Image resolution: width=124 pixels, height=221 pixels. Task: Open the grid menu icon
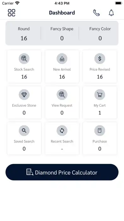(11, 13)
